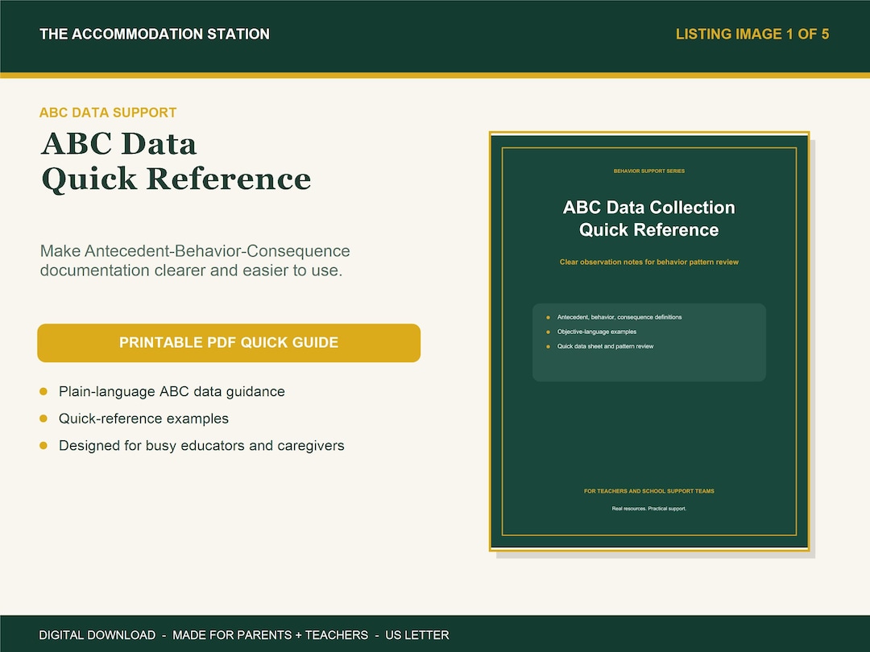Click the ABC DATA SUPPORT label
Viewport: 870px width, 652px height.
pos(108,113)
